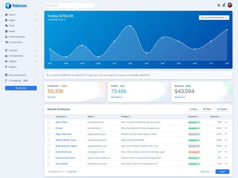Screen dimensions: 238x178
Task: Expand the Components sidebar menu
Action: [x=21, y=56]
